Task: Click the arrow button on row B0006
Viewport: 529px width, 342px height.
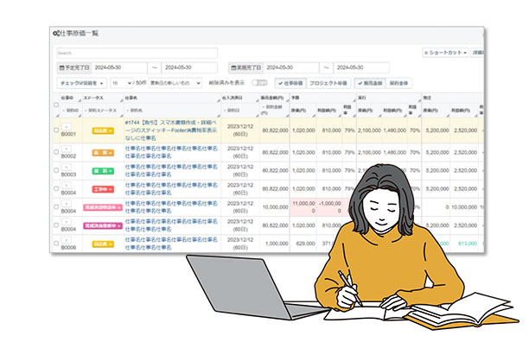Action: (x=67, y=240)
